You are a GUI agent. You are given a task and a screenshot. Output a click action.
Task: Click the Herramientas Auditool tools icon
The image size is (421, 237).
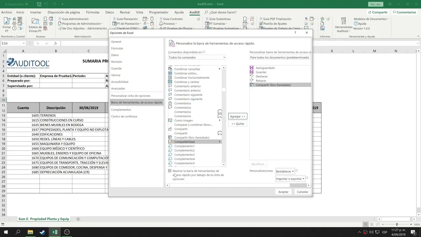[x=343, y=21]
